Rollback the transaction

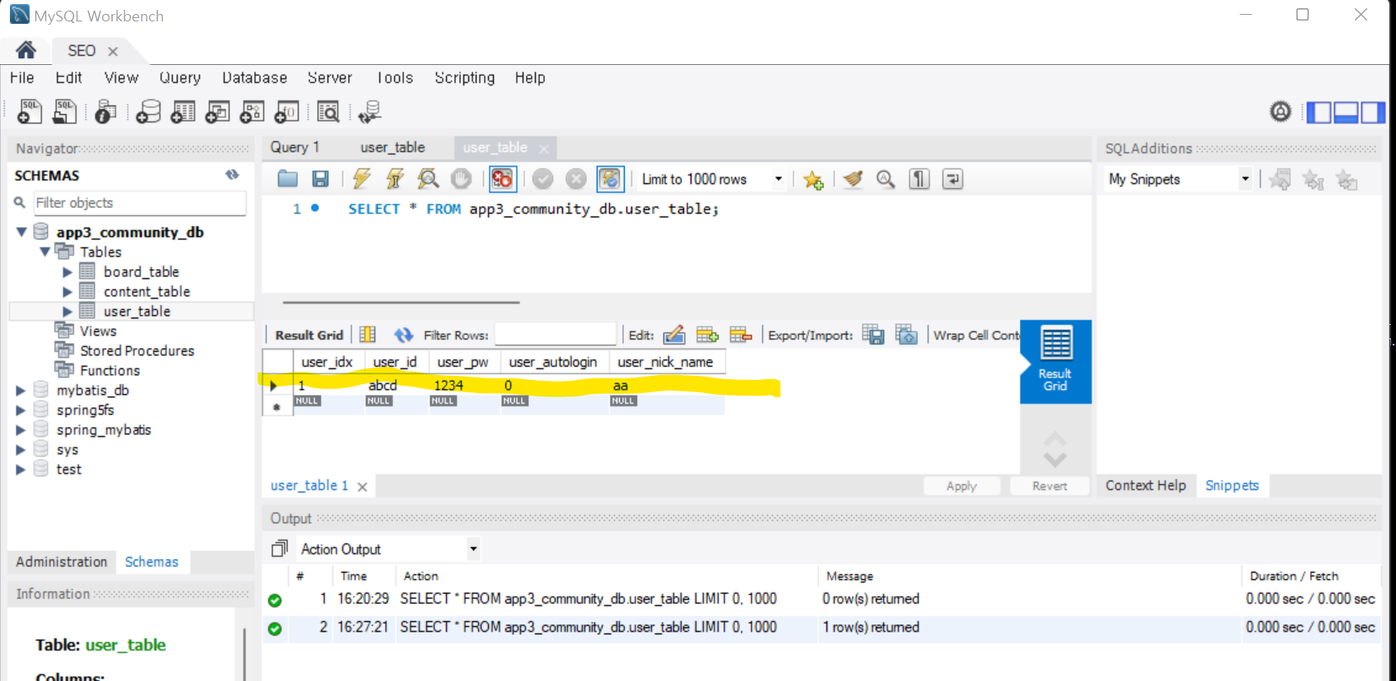click(x=576, y=178)
